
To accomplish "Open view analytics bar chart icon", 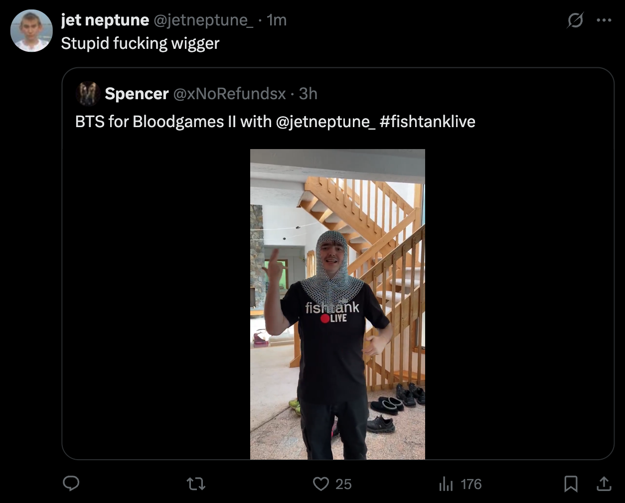I will [445, 484].
